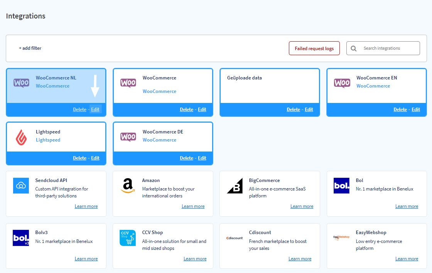Screen dimensions: 432x273
Task: Open Learn more for Sendcloud API
Action: point(86,206)
